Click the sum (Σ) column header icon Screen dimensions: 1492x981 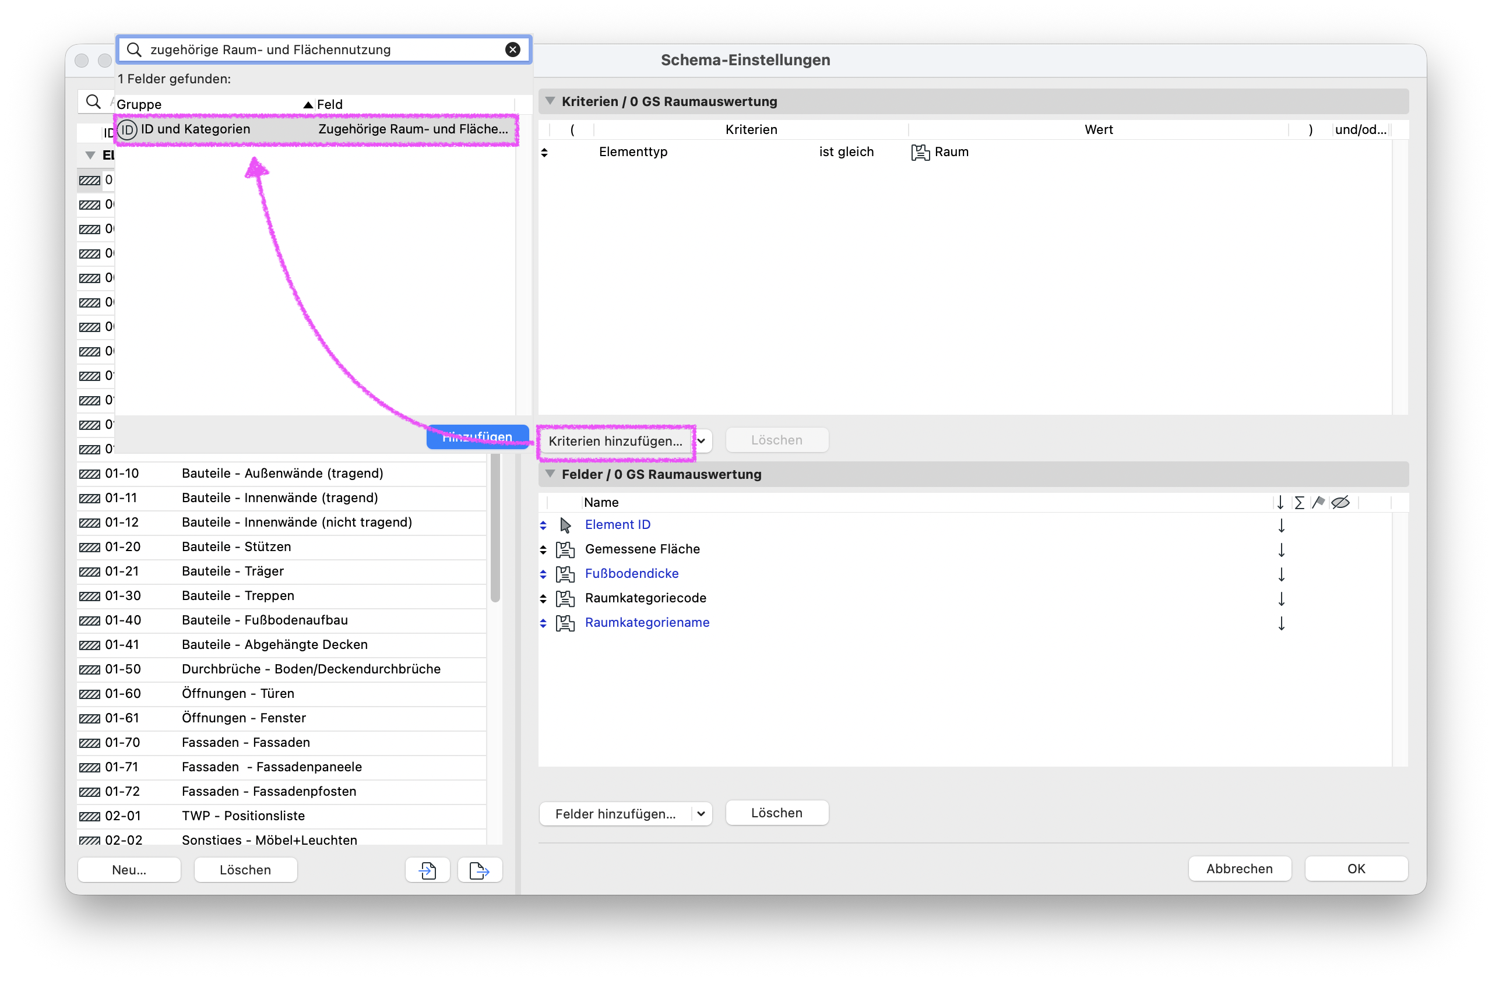1299,502
